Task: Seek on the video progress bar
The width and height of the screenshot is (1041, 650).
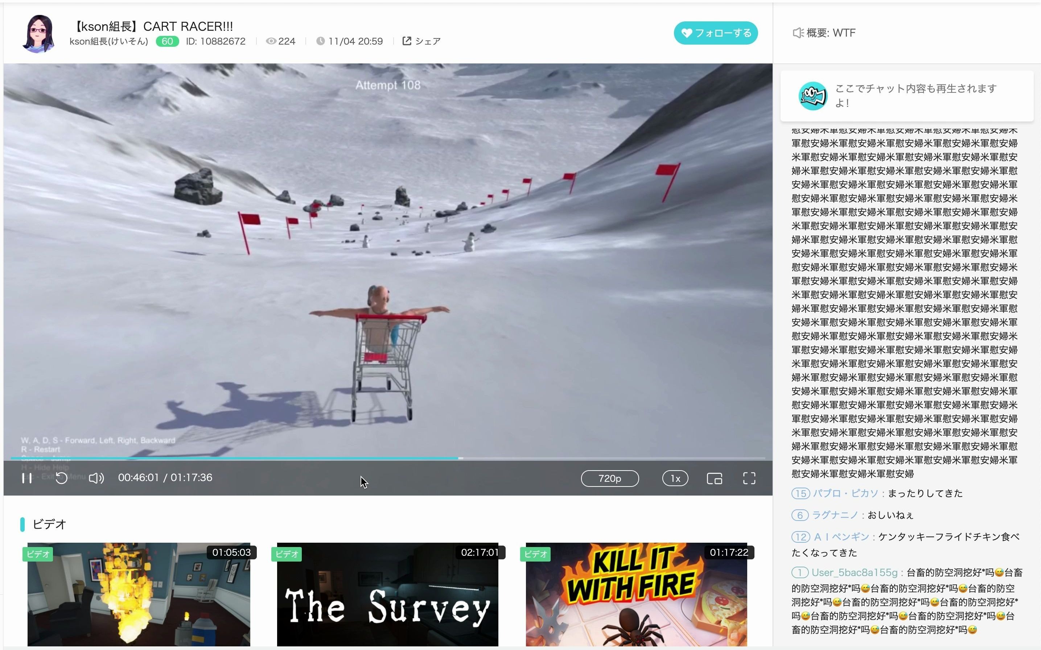Action: (388, 458)
